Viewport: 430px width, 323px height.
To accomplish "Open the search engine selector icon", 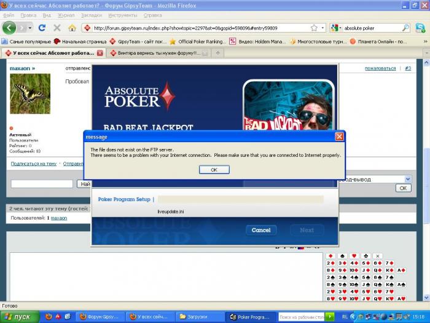I will (x=334, y=28).
